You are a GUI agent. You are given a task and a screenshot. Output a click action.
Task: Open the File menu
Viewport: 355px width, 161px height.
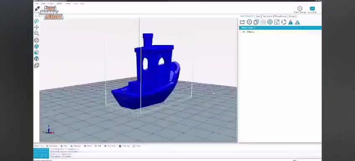point(37,4)
